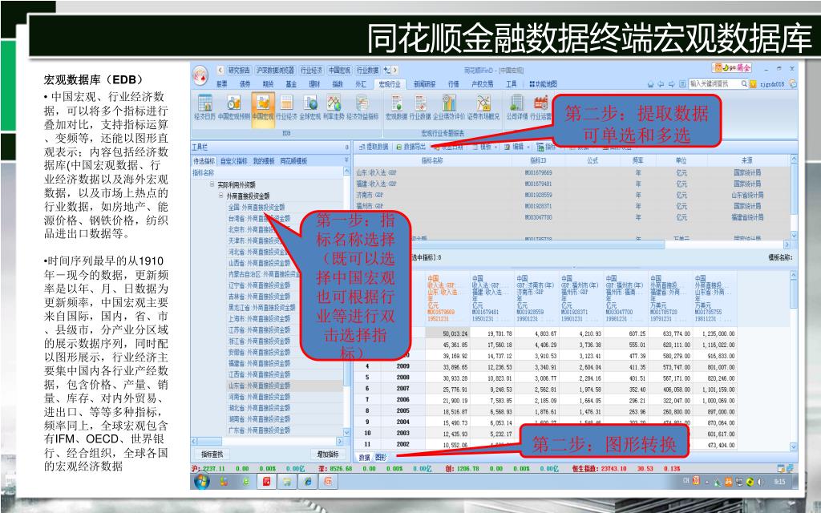Click the magnifier search icon
Screen dimensions: 821x513
pos(743,83)
